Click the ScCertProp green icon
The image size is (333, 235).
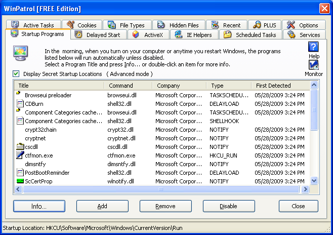pyautogui.click(x=20, y=181)
